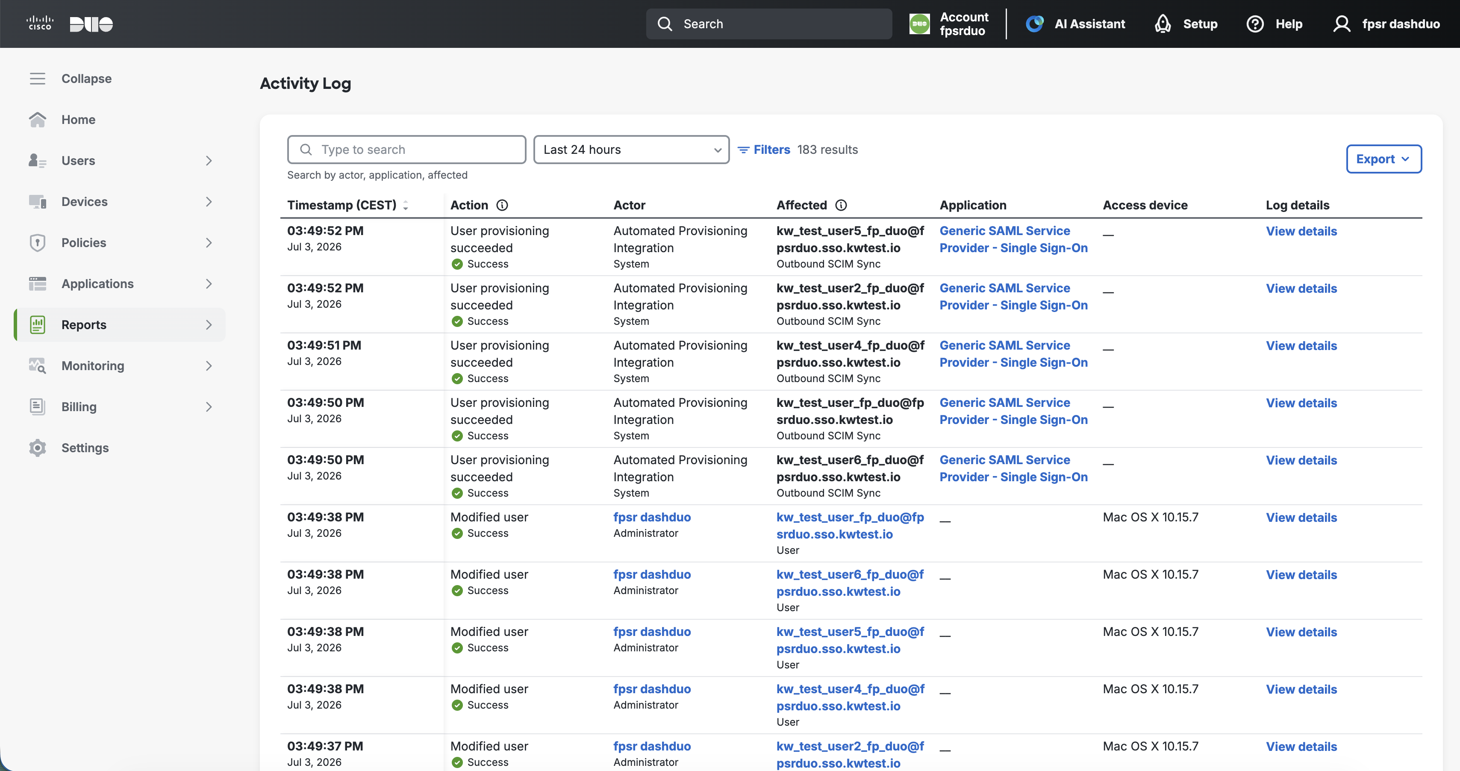Image resolution: width=1460 pixels, height=771 pixels.
Task: View details for kw_test_user6 provisioning row
Action: pyautogui.click(x=1301, y=460)
